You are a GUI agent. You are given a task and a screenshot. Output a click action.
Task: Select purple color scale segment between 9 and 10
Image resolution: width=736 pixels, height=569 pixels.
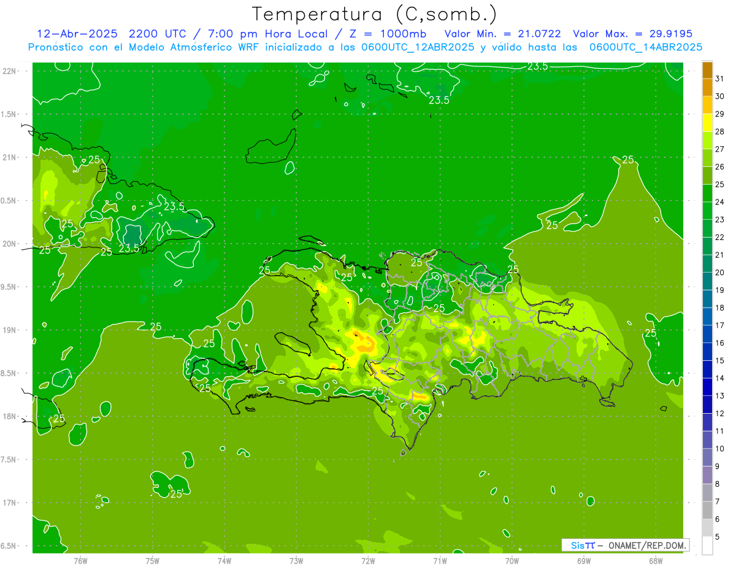(707, 457)
